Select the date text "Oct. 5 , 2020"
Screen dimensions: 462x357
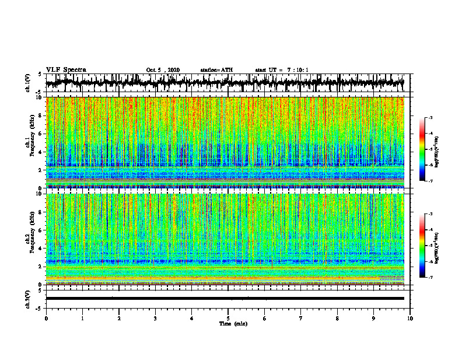[x=163, y=70]
